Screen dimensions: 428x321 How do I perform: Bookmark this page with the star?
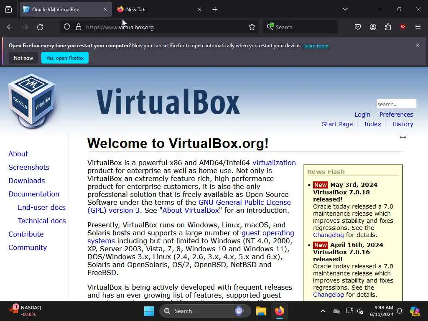[252, 27]
